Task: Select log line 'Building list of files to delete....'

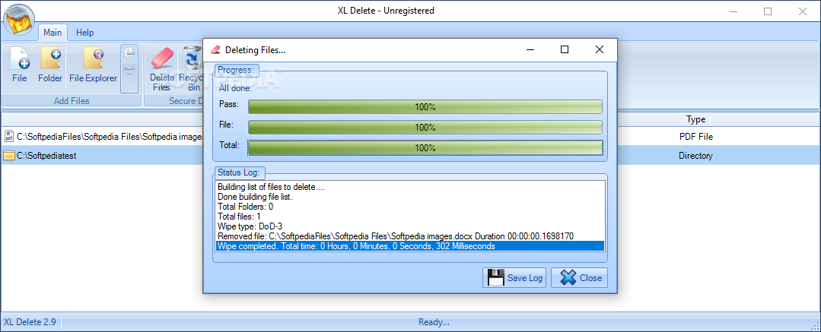Action: [410, 187]
